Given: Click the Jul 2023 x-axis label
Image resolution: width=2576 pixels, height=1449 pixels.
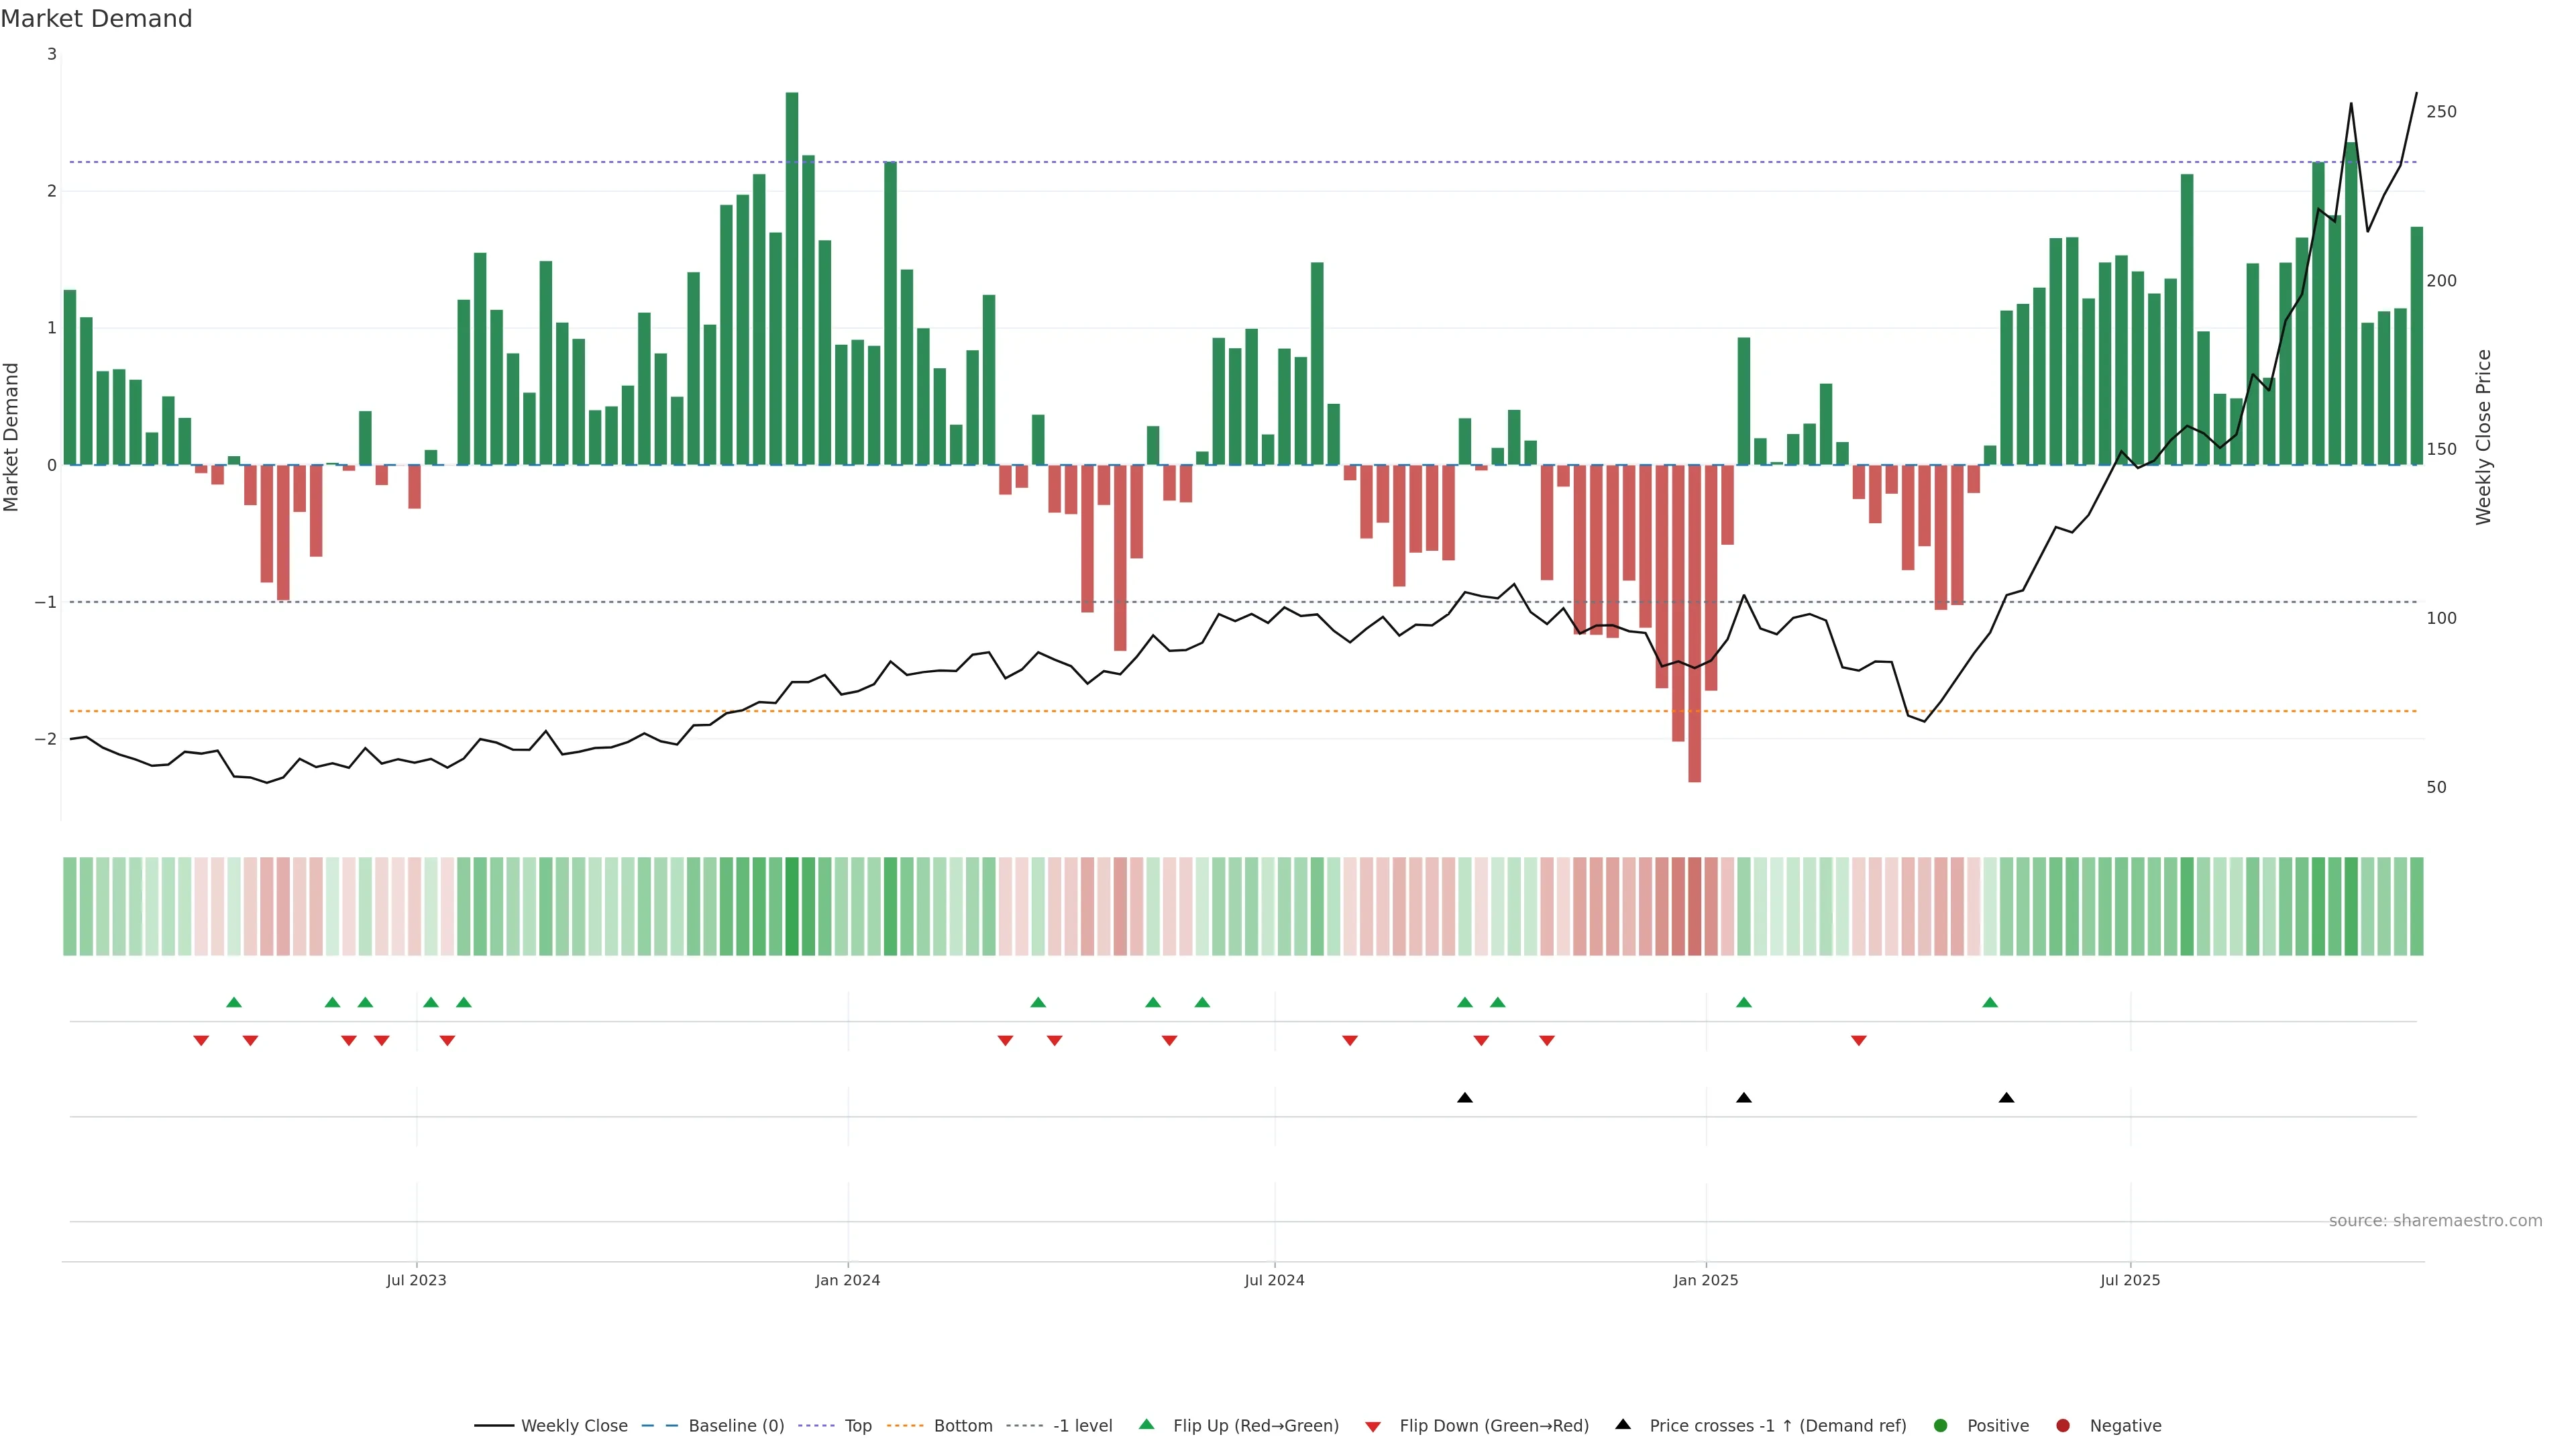Looking at the screenshot, I should tap(416, 1280).
